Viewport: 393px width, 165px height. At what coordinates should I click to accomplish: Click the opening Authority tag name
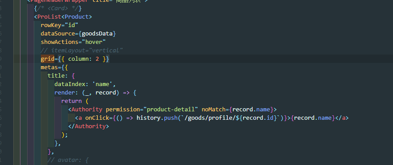(x=87, y=110)
